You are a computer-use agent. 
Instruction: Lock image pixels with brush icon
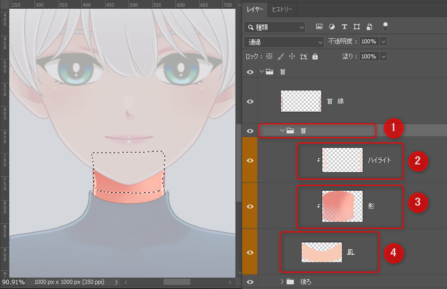pos(280,56)
